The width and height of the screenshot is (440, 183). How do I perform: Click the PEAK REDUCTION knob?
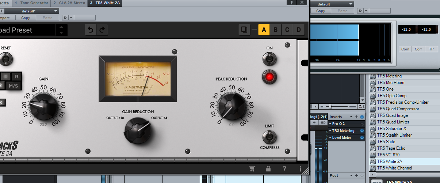coord(232,106)
